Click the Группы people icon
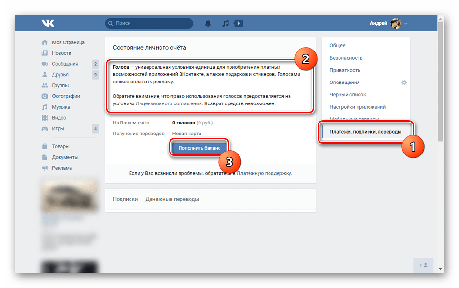Screen dimensions: 459x288 pyautogui.click(x=44, y=85)
